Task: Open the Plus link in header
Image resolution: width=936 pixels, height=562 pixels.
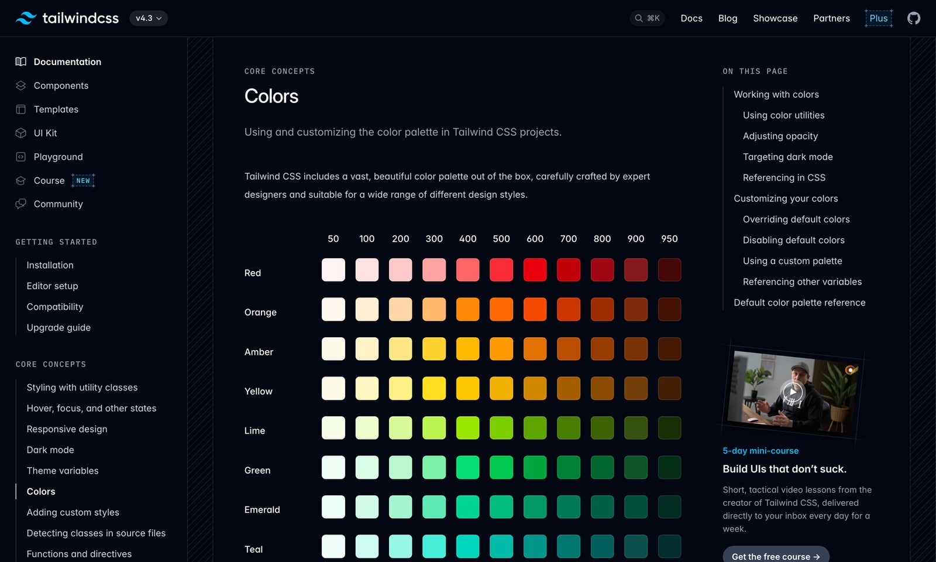Action: tap(879, 18)
